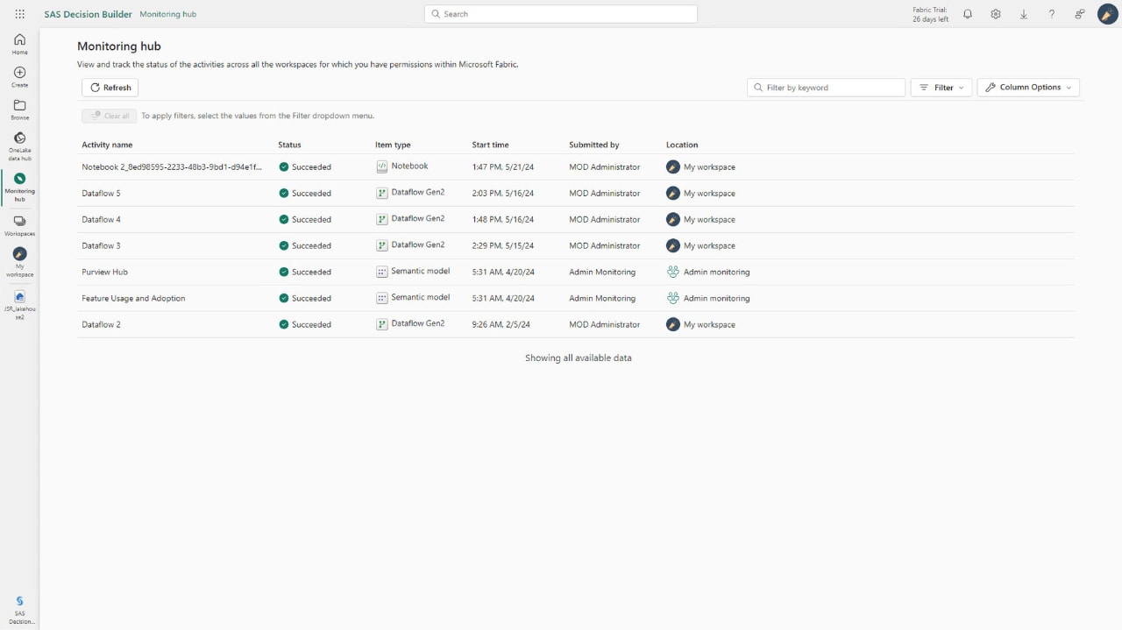The height and width of the screenshot is (630, 1122).
Task: Open Browse folder in sidebar
Action: pyautogui.click(x=19, y=110)
